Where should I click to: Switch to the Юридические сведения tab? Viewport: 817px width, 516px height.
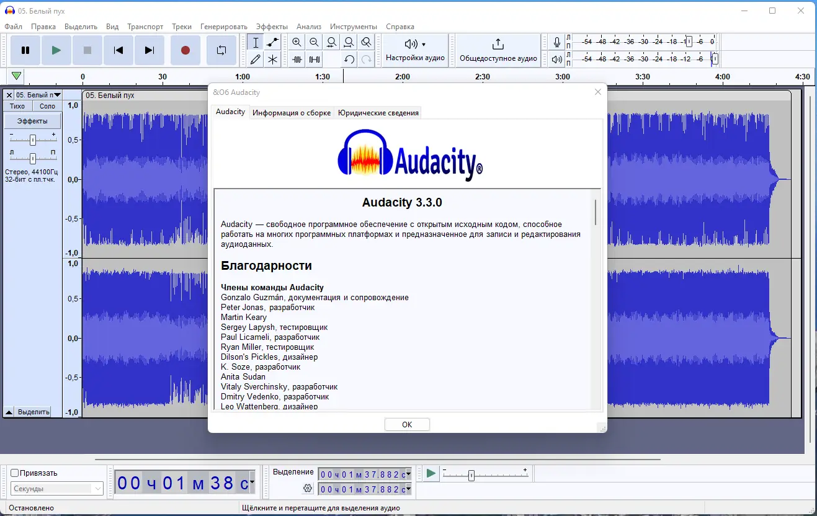pos(378,113)
